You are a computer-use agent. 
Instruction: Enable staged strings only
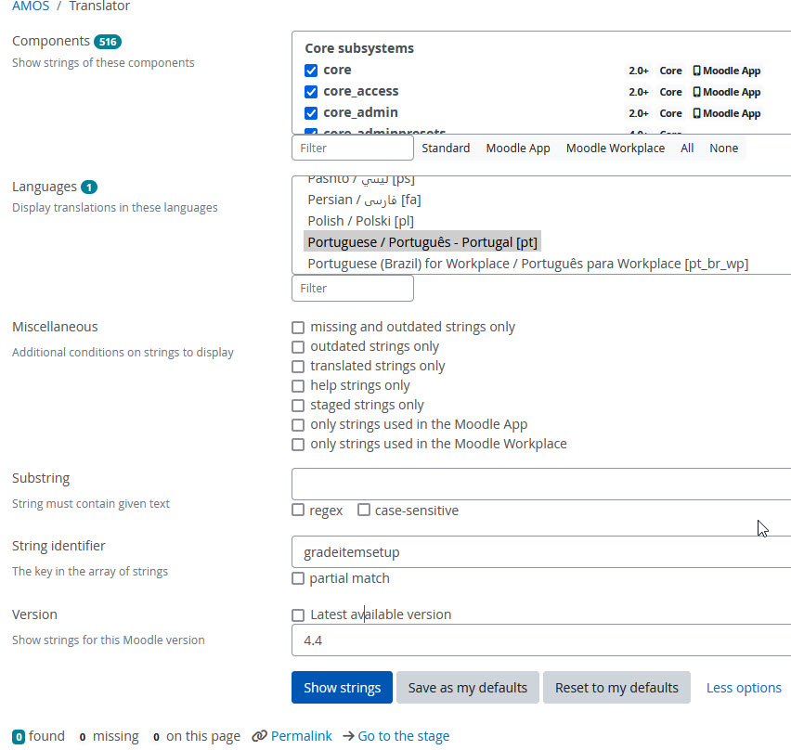pyautogui.click(x=298, y=405)
